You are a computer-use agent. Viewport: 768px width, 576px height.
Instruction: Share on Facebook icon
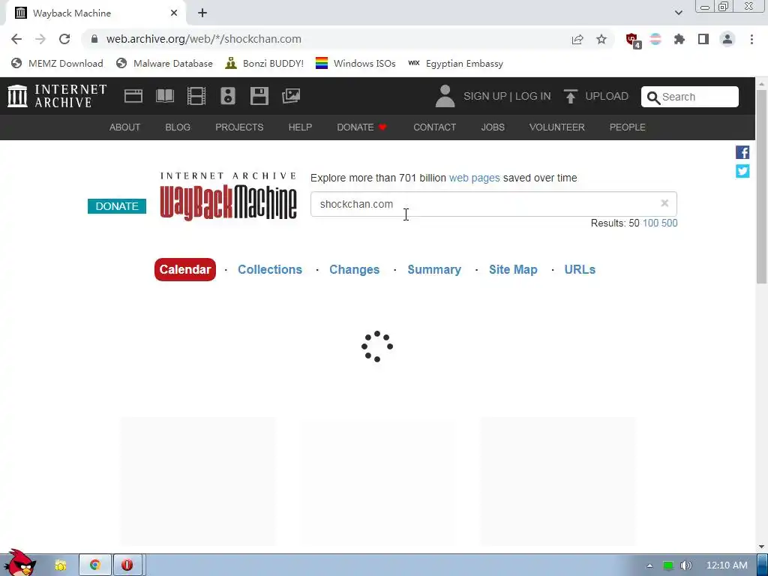[742, 152]
